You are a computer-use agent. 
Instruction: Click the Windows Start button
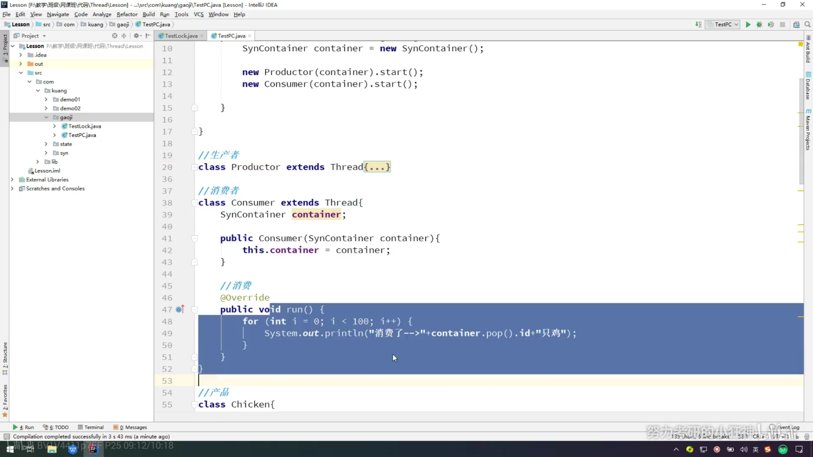(x=10, y=449)
